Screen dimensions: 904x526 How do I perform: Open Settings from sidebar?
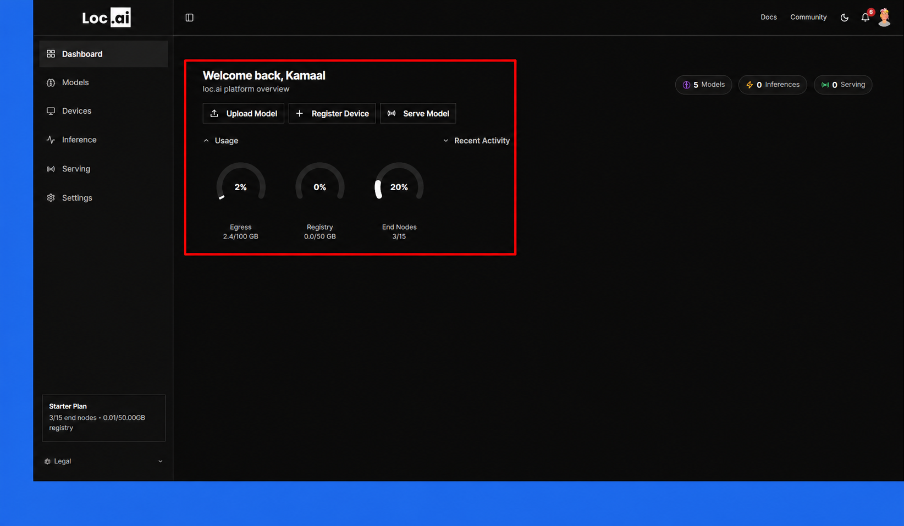[103, 198]
